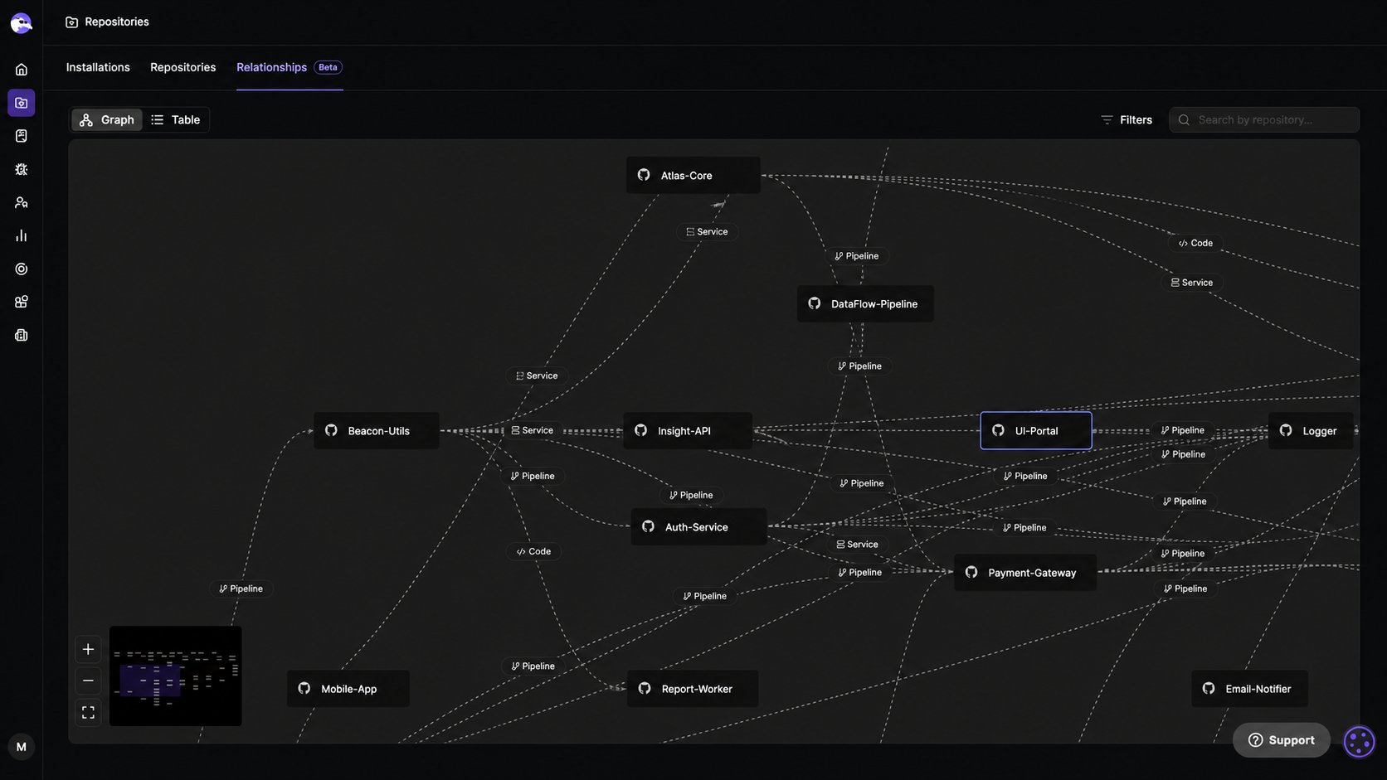Select the Atlas-Core repository node
Screen dimensions: 1387x780
pyautogui.click(x=693, y=175)
